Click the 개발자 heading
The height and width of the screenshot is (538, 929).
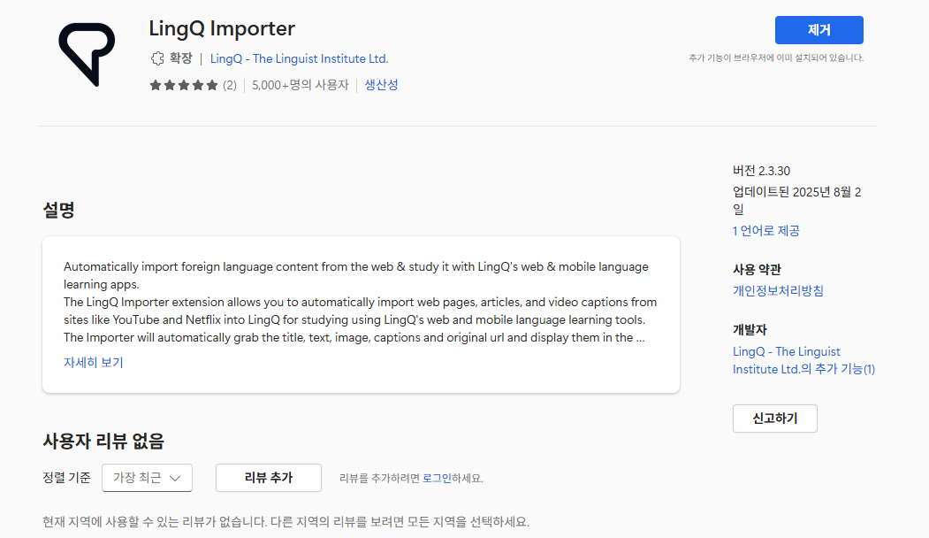pos(750,330)
